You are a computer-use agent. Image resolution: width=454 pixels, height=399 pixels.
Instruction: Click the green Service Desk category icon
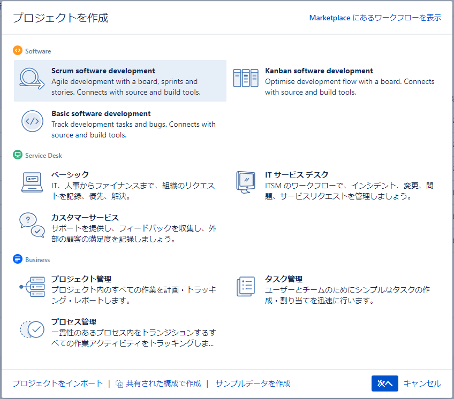point(17,155)
